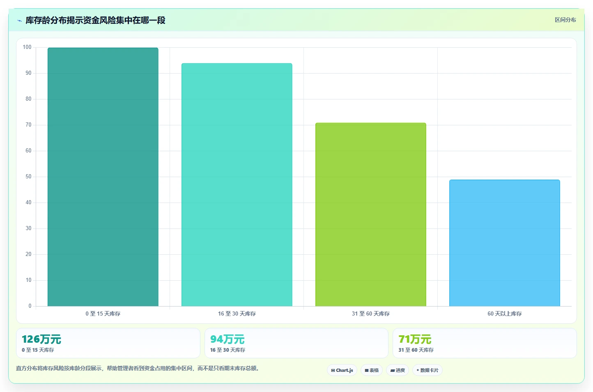Click the Chart.js tag
Screen dimensions: 593x392
(342, 370)
